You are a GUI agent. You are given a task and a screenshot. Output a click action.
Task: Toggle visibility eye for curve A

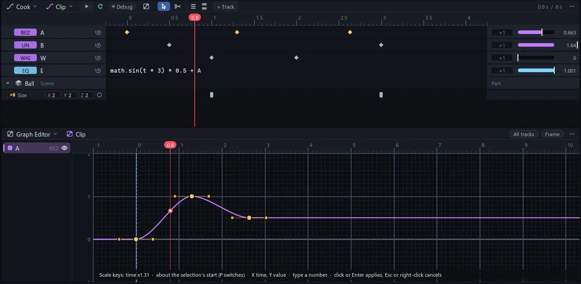click(64, 148)
